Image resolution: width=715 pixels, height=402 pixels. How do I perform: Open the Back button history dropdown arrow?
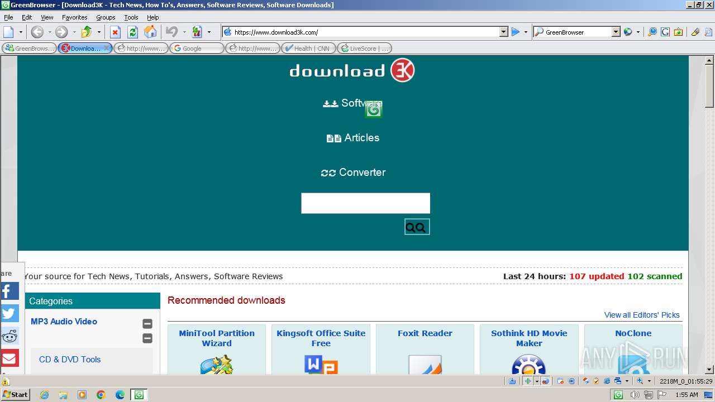pyautogui.click(x=49, y=32)
